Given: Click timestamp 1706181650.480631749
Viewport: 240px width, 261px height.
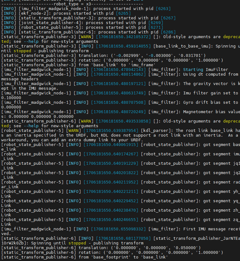Looking at the screenshot, I should pyautogui.click(x=118, y=93).
